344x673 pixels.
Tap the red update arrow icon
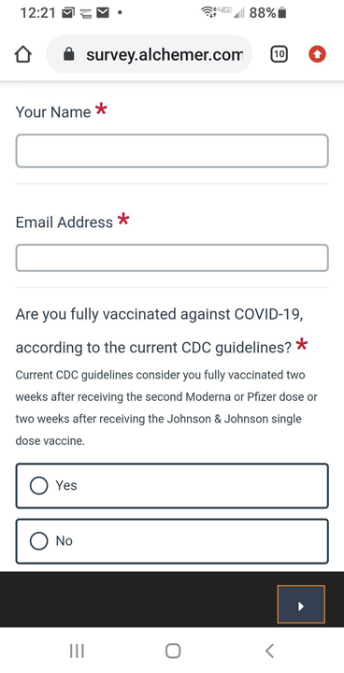(318, 54)
